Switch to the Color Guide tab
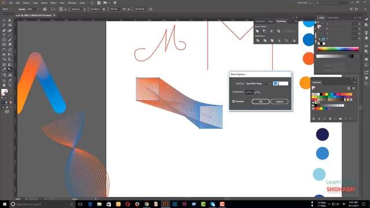The width and height of the screenshot is (370, 208). point(333,18)
